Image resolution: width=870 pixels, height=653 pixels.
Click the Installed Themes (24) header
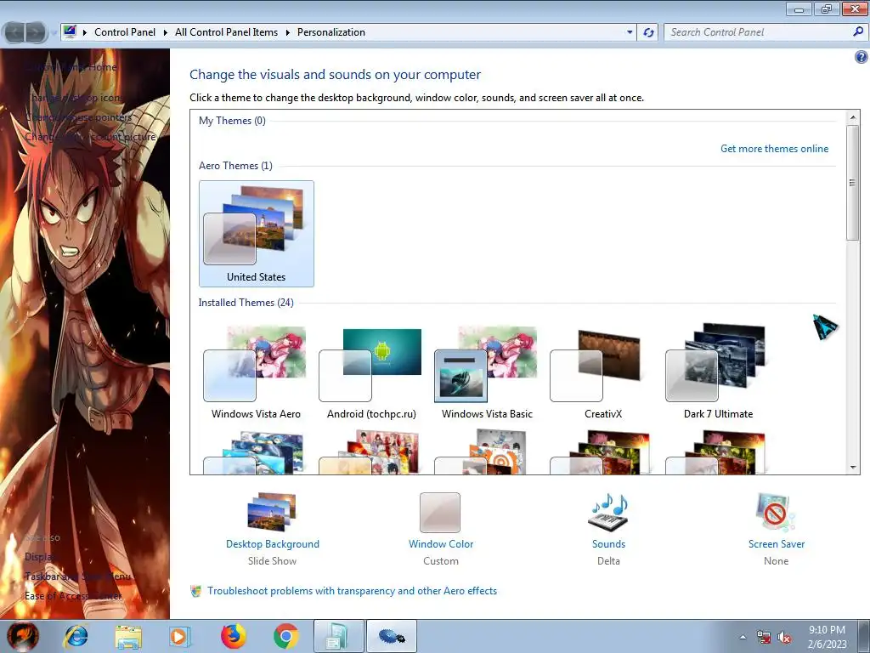pos(246,303)
